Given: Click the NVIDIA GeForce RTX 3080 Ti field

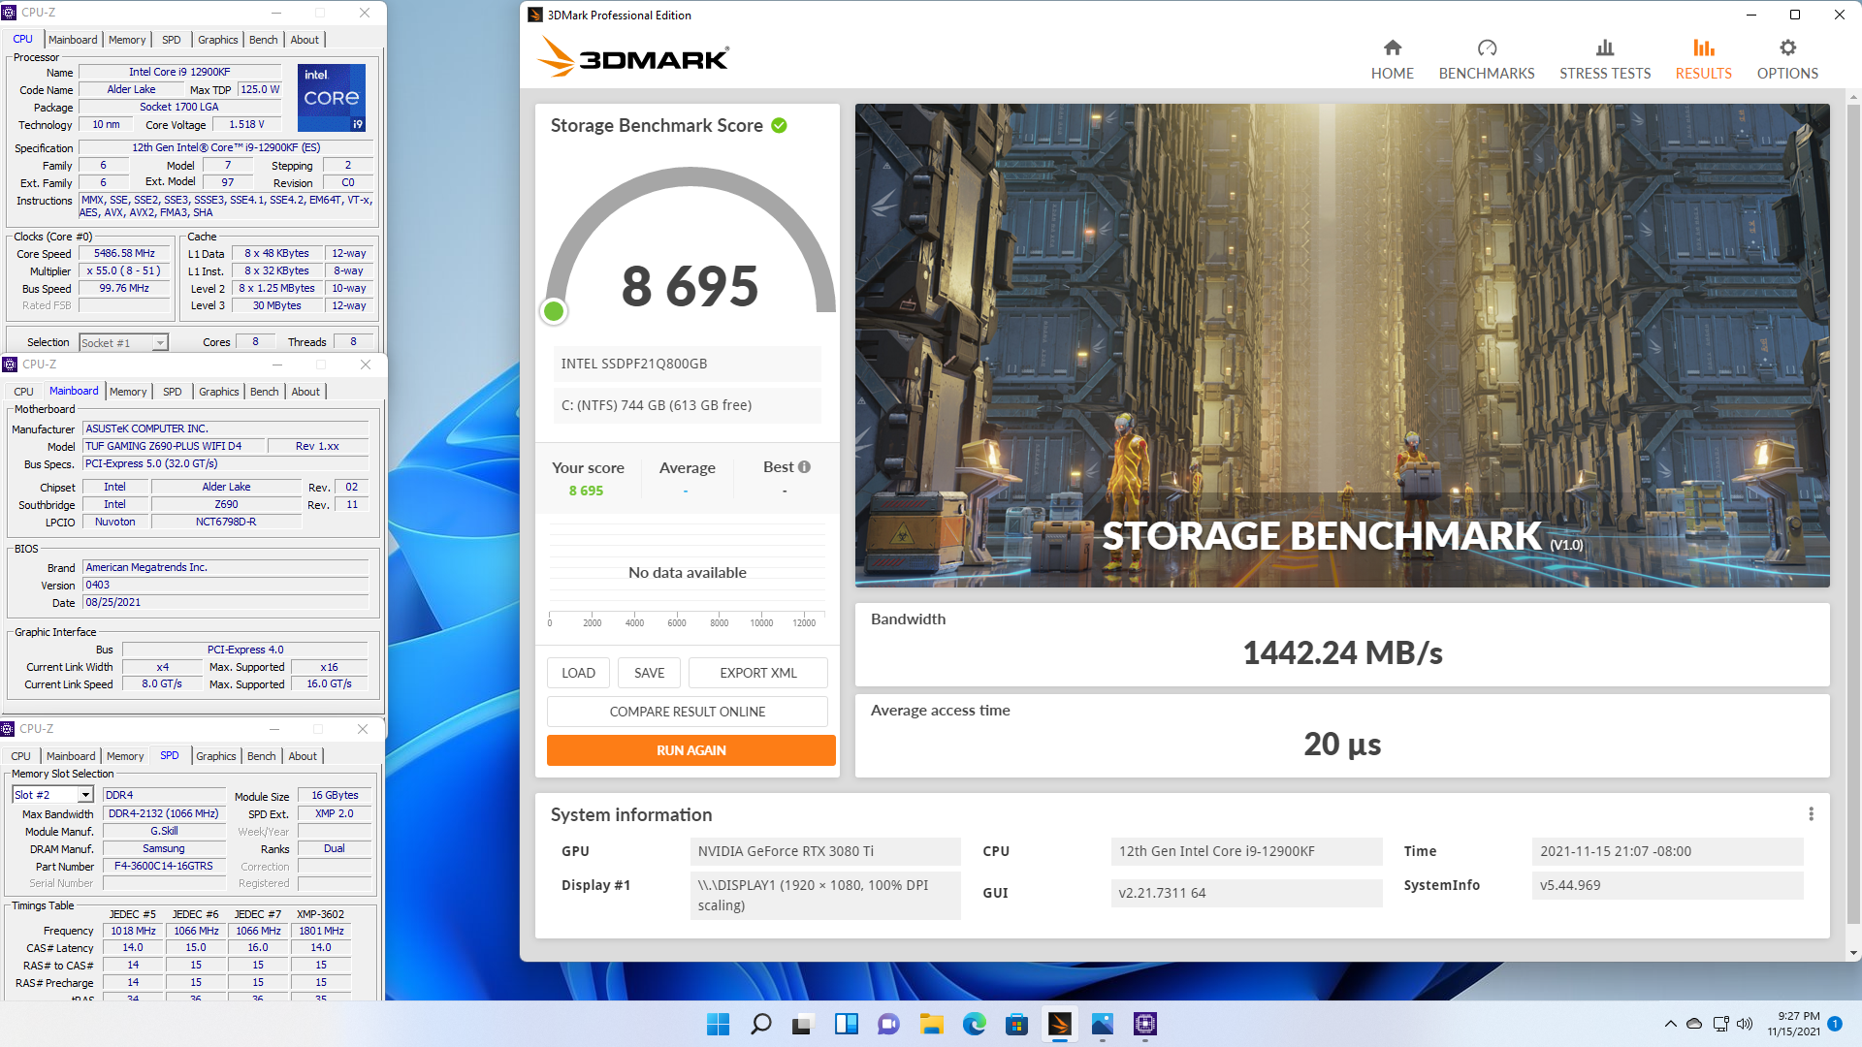Looking at the screenshot, I should [825, 851].
